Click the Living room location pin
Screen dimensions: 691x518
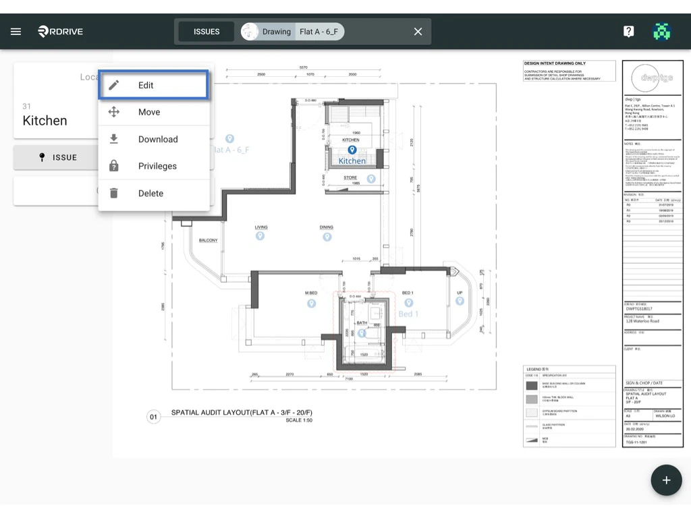[260, 236]
